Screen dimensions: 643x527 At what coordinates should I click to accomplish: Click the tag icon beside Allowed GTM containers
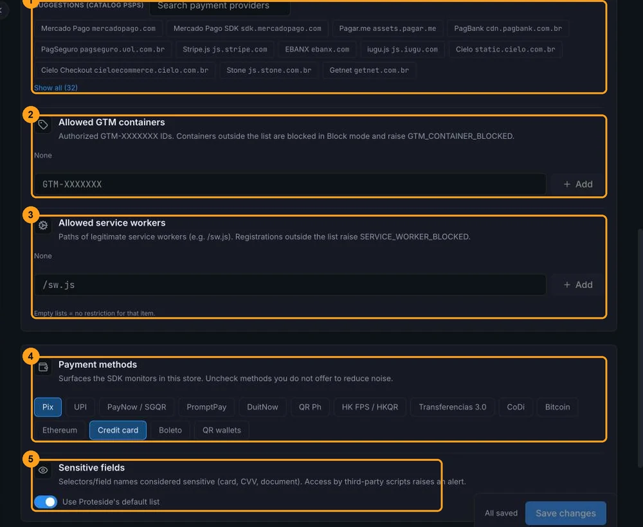[43, 125]
